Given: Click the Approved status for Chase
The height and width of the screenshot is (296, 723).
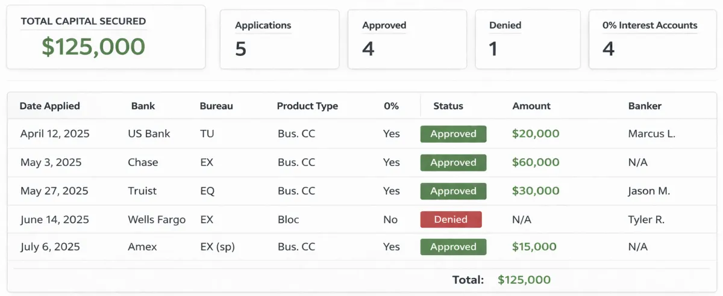Looking at the screenshot, I should 453,162.
